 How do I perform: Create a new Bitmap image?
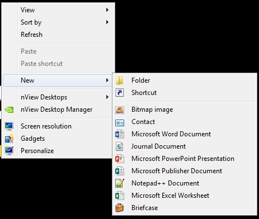pyautogui.click(x=185, y=109)
